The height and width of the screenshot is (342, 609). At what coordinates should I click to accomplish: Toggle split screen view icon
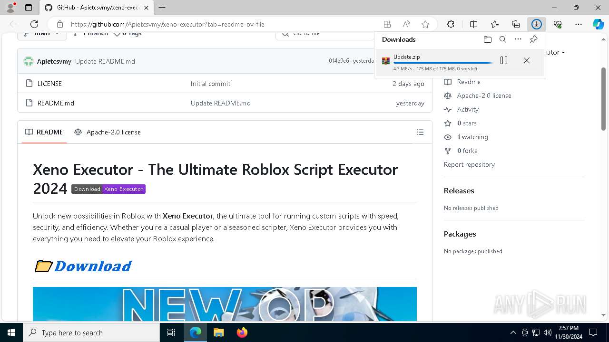point(474,24)
